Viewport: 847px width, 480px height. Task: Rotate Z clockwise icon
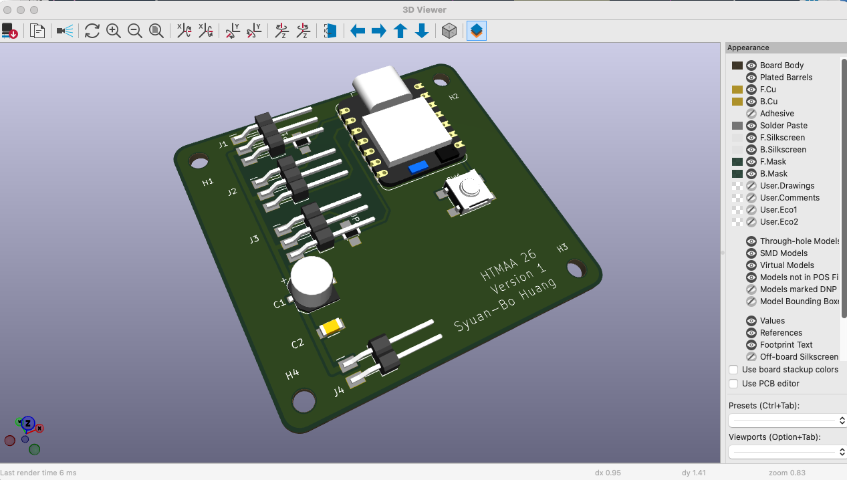click(281, 31)
